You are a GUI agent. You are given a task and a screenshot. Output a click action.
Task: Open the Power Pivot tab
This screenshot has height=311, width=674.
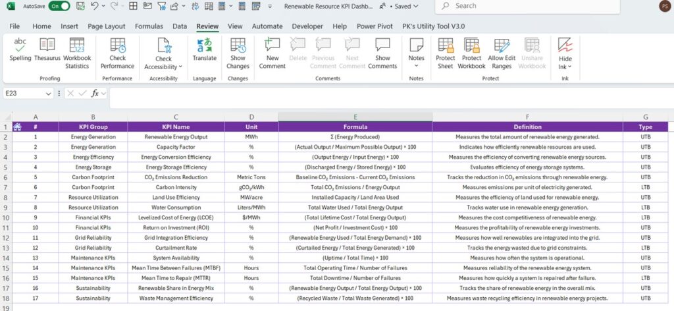[x=375, y=26]
